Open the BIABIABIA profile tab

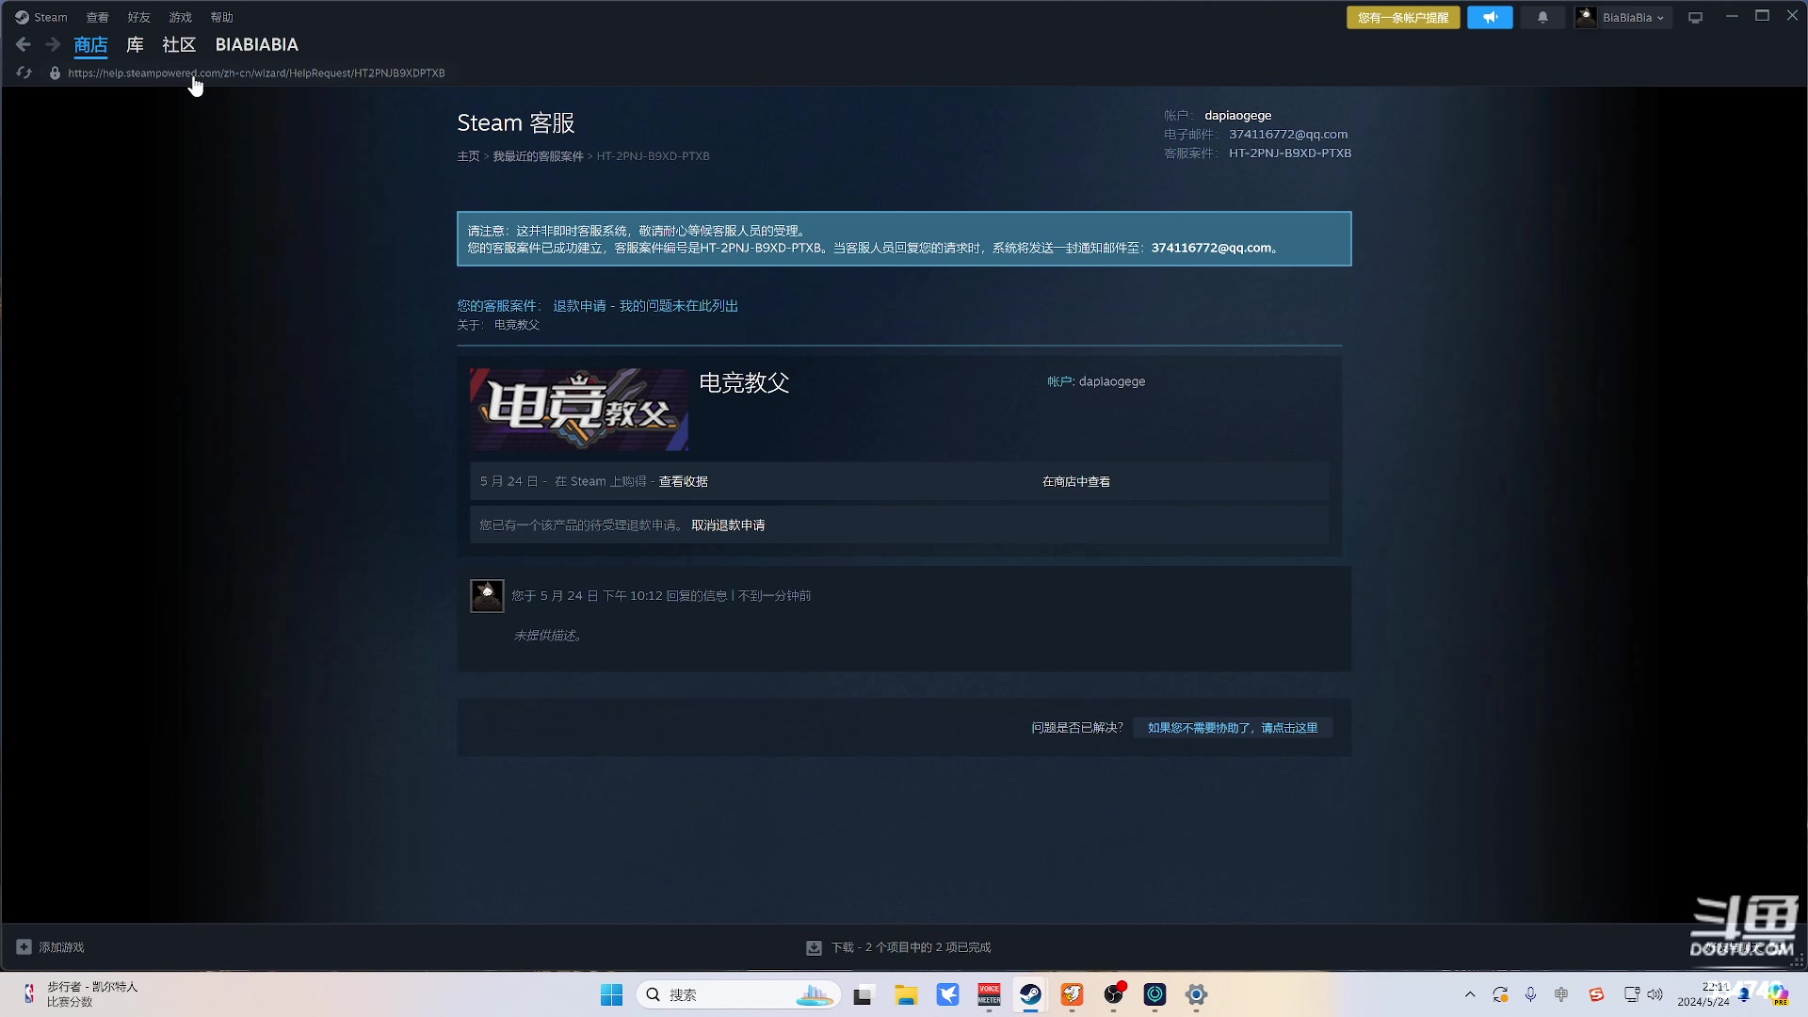[x=256, y=44]
